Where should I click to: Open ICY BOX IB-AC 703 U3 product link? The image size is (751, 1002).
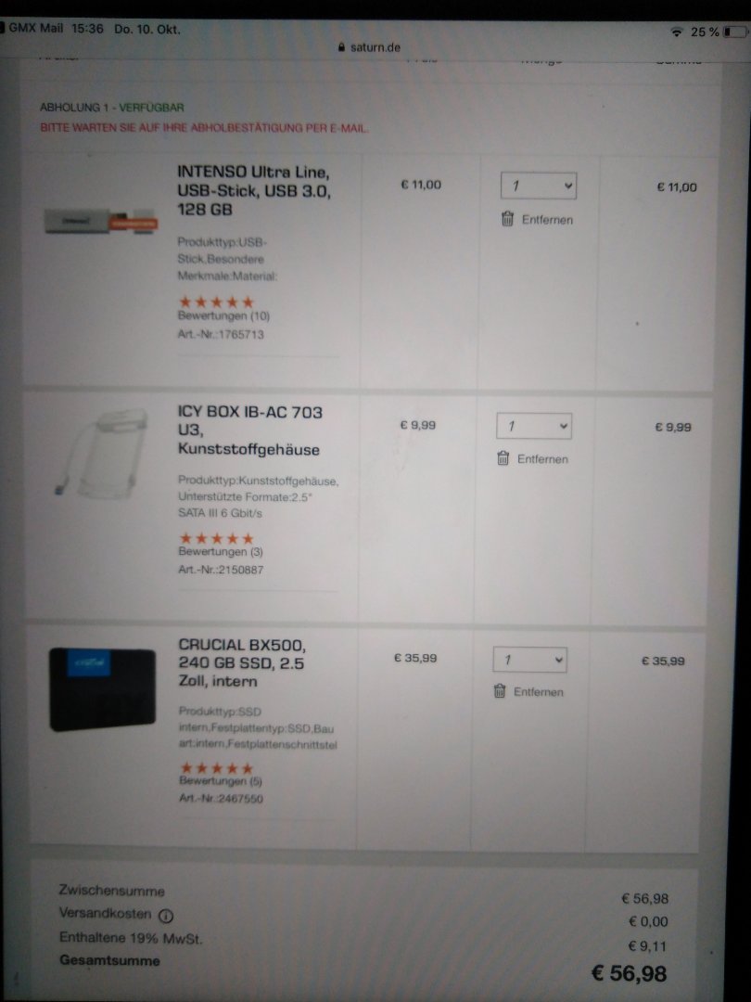pyautogui.click(x=249, y=430)
